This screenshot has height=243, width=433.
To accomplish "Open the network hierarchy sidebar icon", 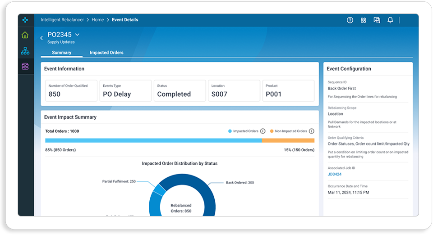I will 25,51.
